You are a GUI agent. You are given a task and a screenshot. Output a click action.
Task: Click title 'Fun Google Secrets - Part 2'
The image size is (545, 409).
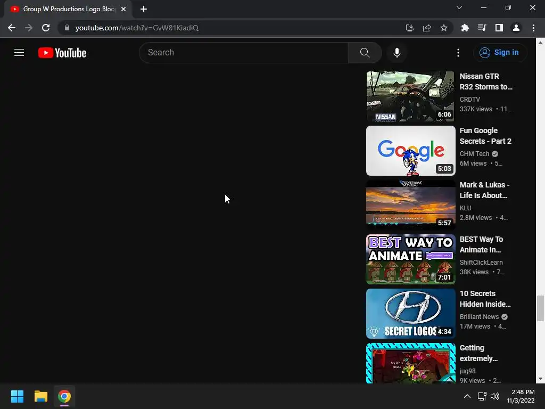click(x=485, y=136)
